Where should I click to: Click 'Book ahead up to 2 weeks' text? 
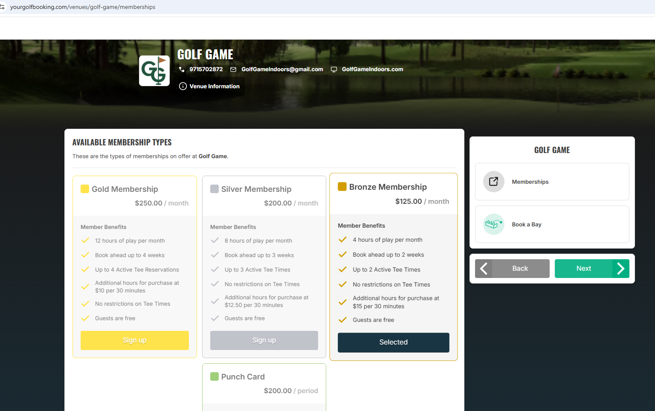pyautogui.click(x=388, y=255)
